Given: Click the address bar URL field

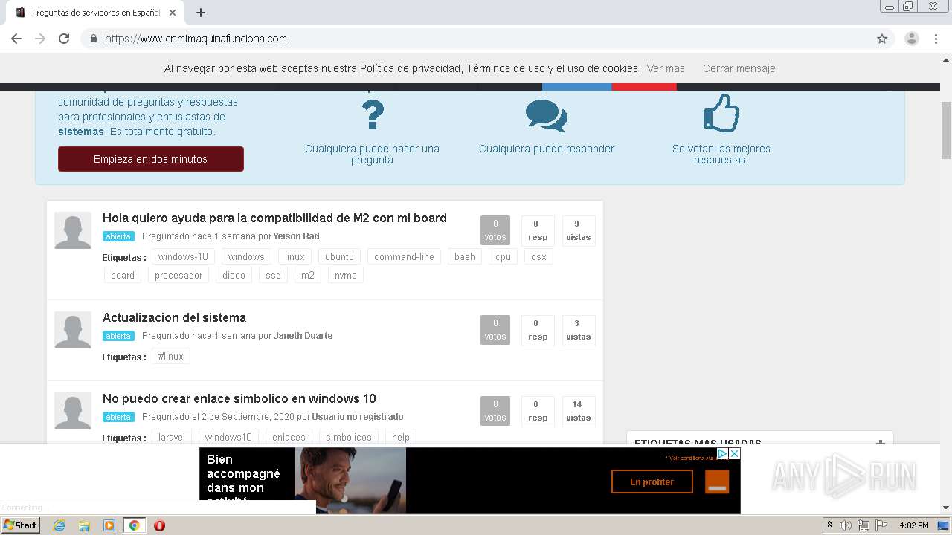Looking at the screenshot, I should (476, 39).
